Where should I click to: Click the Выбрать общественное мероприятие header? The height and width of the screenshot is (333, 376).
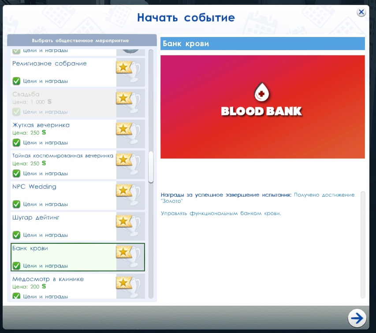point(82,40)
